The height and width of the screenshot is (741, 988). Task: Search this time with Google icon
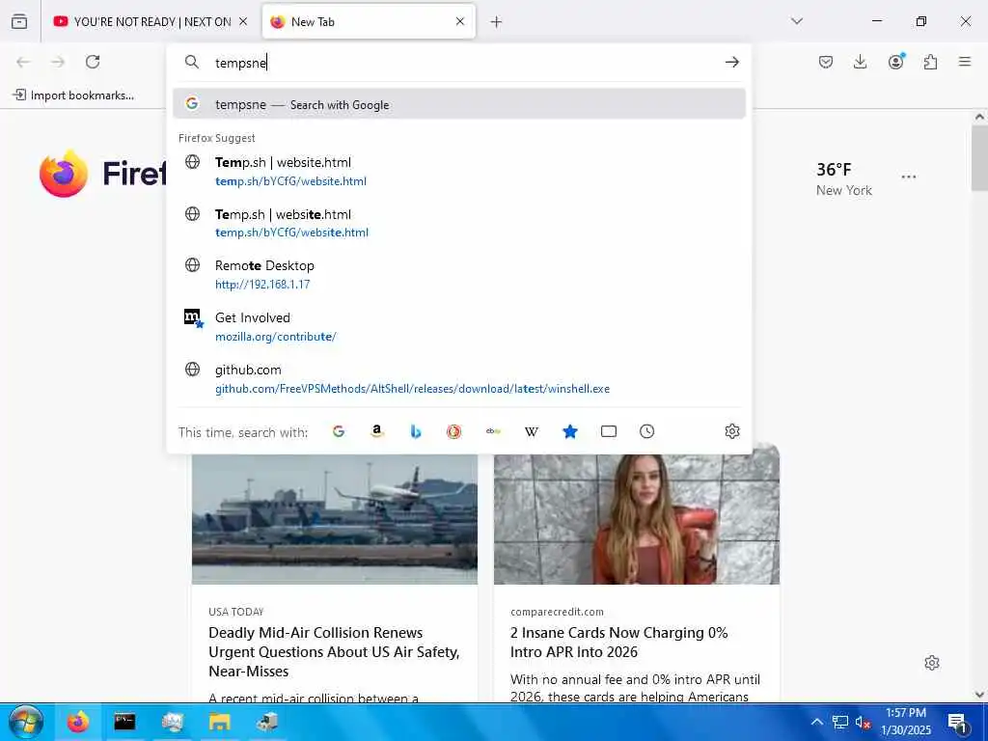339,431
